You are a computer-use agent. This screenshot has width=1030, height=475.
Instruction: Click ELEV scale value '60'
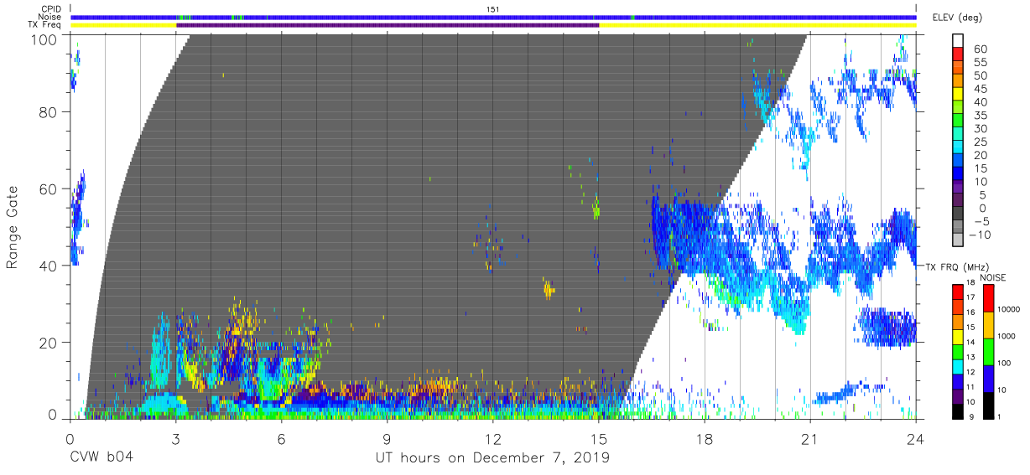tap(981, 49)
